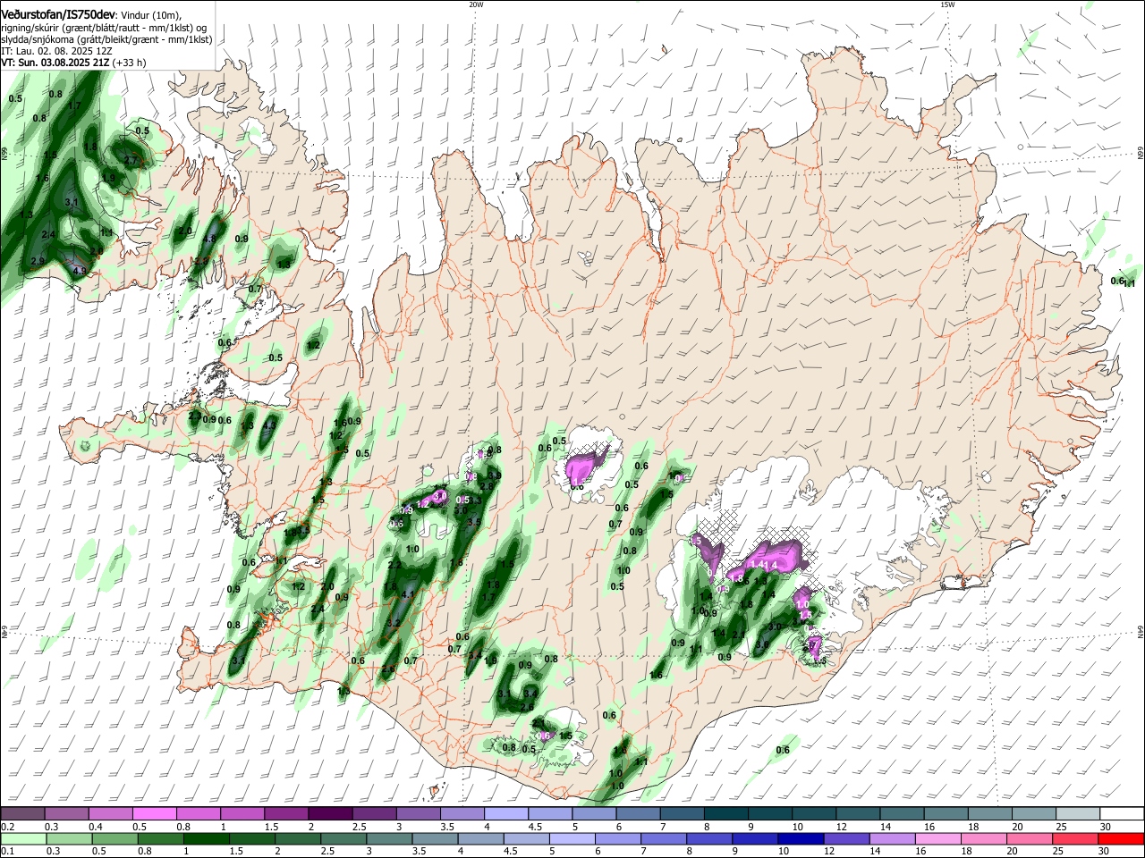
Task: Click the VT: Sun. 03.08.2025 21Z line
Action: tap(55, 63)
